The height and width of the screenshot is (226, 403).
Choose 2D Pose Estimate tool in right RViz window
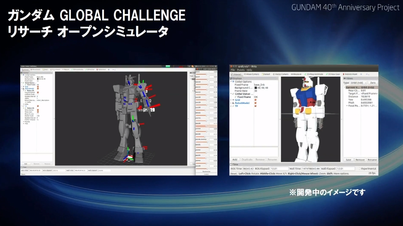[315, 74]
